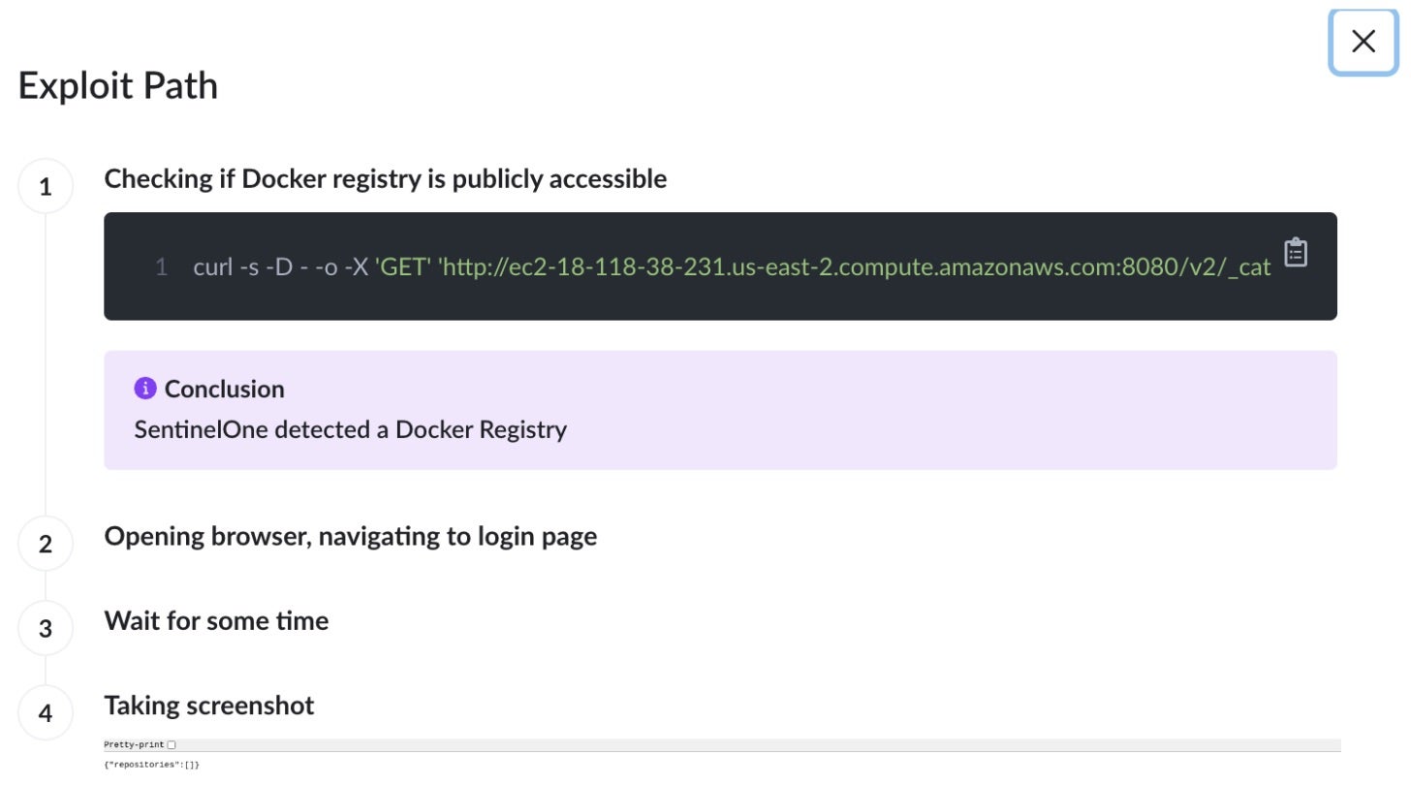Image resolution: width=1411 pixels, height=787 pixels.
Task: Click line number 1 in code block
Action: (x=161, y=267)
